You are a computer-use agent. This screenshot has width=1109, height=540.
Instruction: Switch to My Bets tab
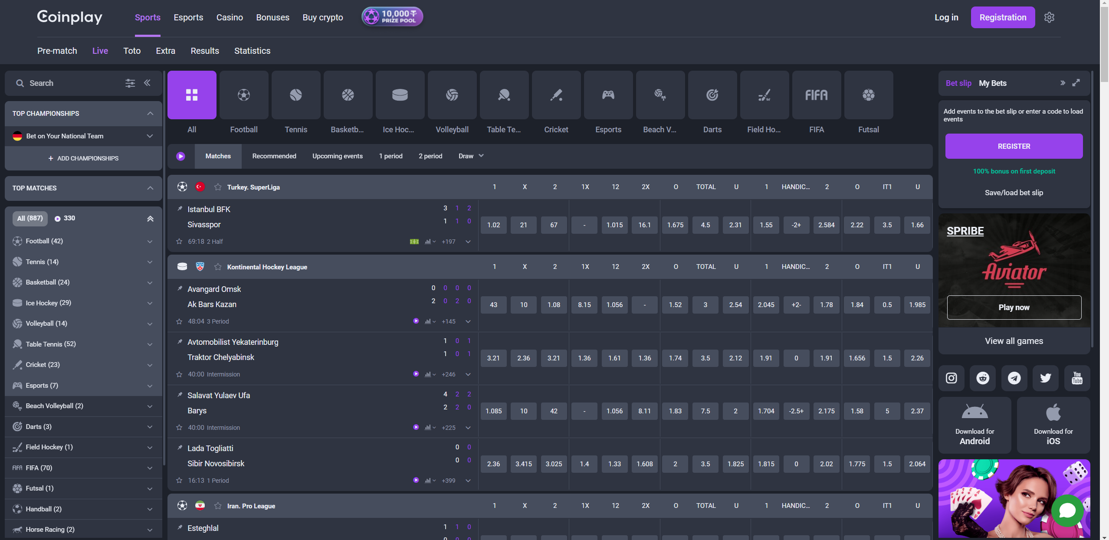[993, 83]
